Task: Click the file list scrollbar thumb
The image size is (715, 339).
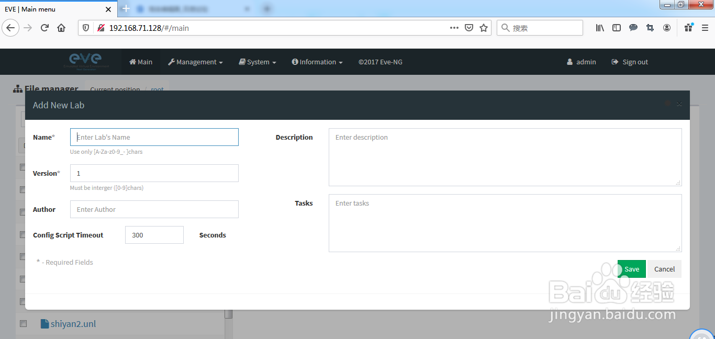Action: (x=229, y=314)
